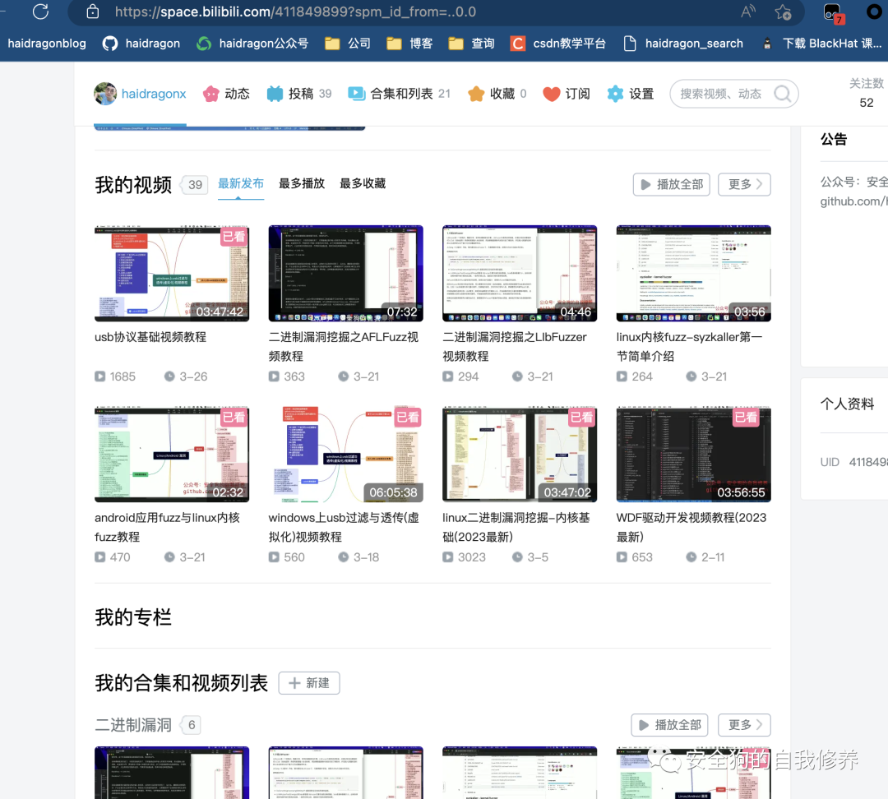The width and height of the screenshot is (888, 799).
Task: Click the play count icon beside 3023
Action: coord(448,557)
